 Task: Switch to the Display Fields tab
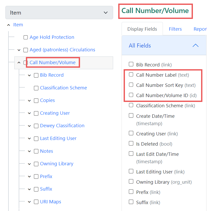pos(142,29)
